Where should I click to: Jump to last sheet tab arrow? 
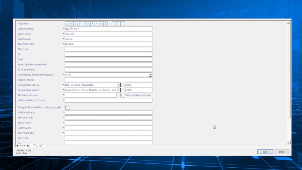28,146
